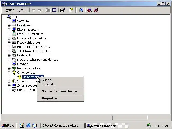This screenshot has height=129, width=172.
Task: Click the Forward arrow toolbar button
Action: click(40, 10)
